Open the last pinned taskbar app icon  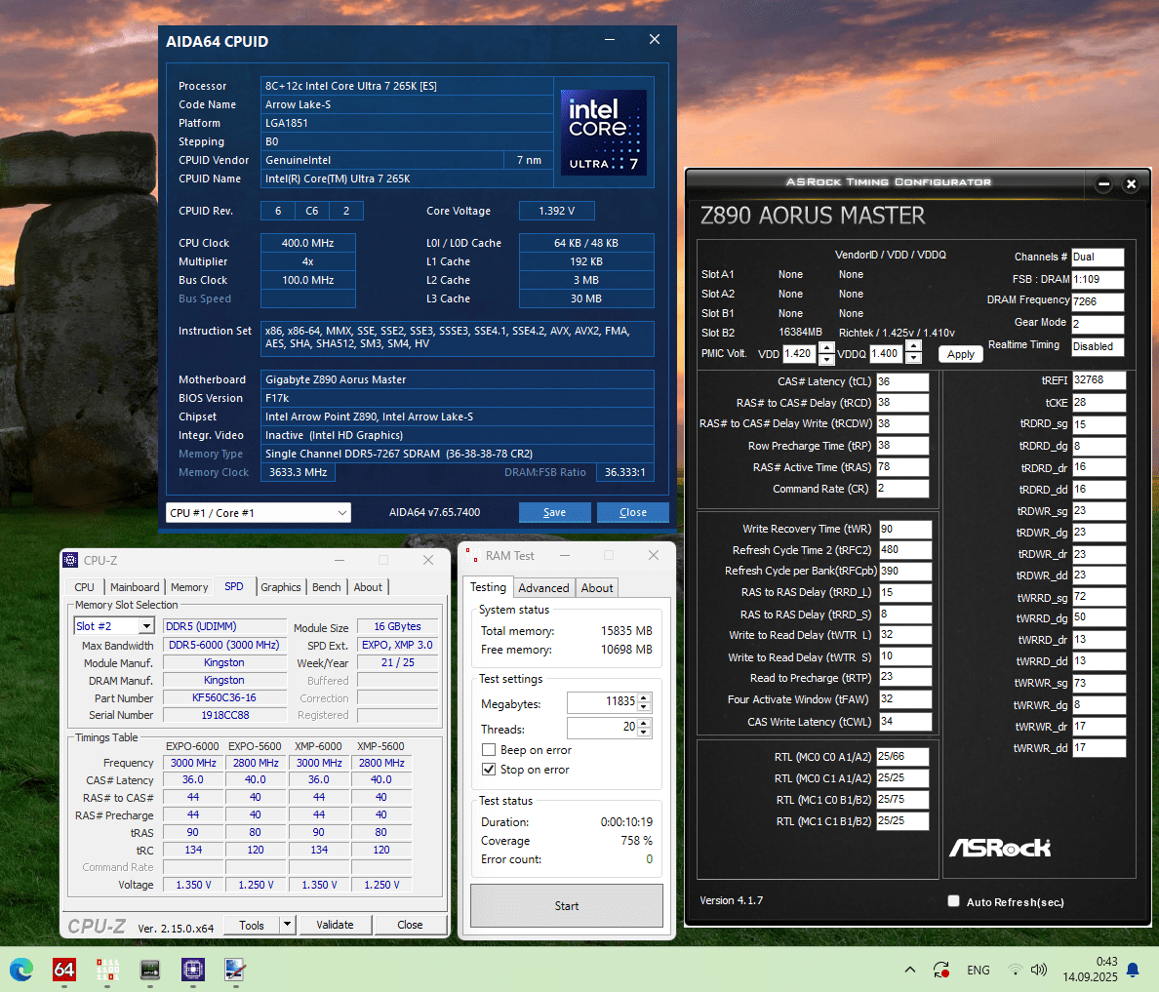pyautogui.click(x=236, y=970)
